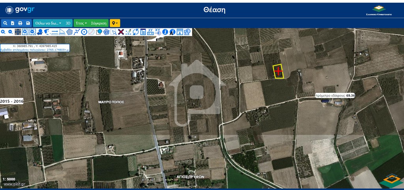Show full extent of Greece map

point(47,32)
